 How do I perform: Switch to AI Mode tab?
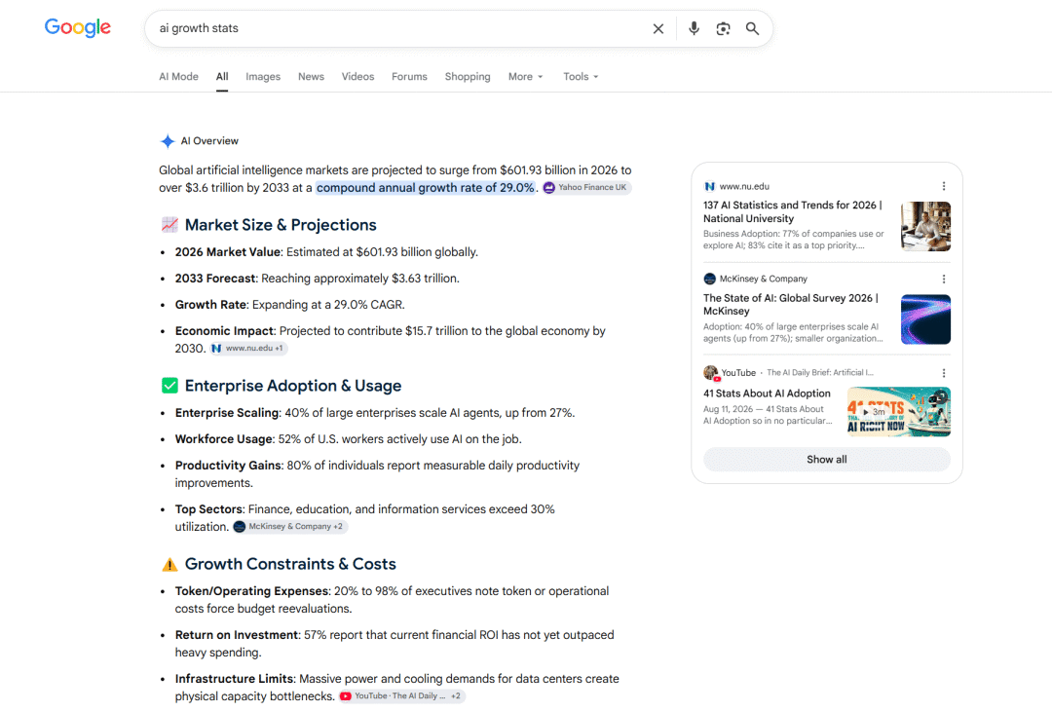[x=178, y=77]
